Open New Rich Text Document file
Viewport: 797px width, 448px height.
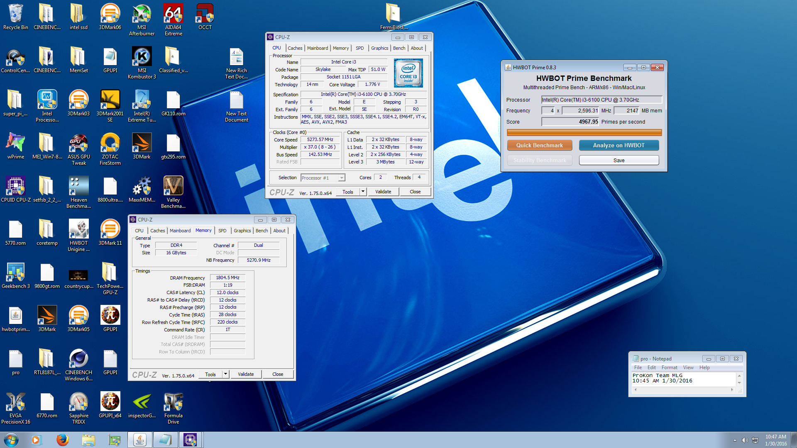[x=236, y=63]
